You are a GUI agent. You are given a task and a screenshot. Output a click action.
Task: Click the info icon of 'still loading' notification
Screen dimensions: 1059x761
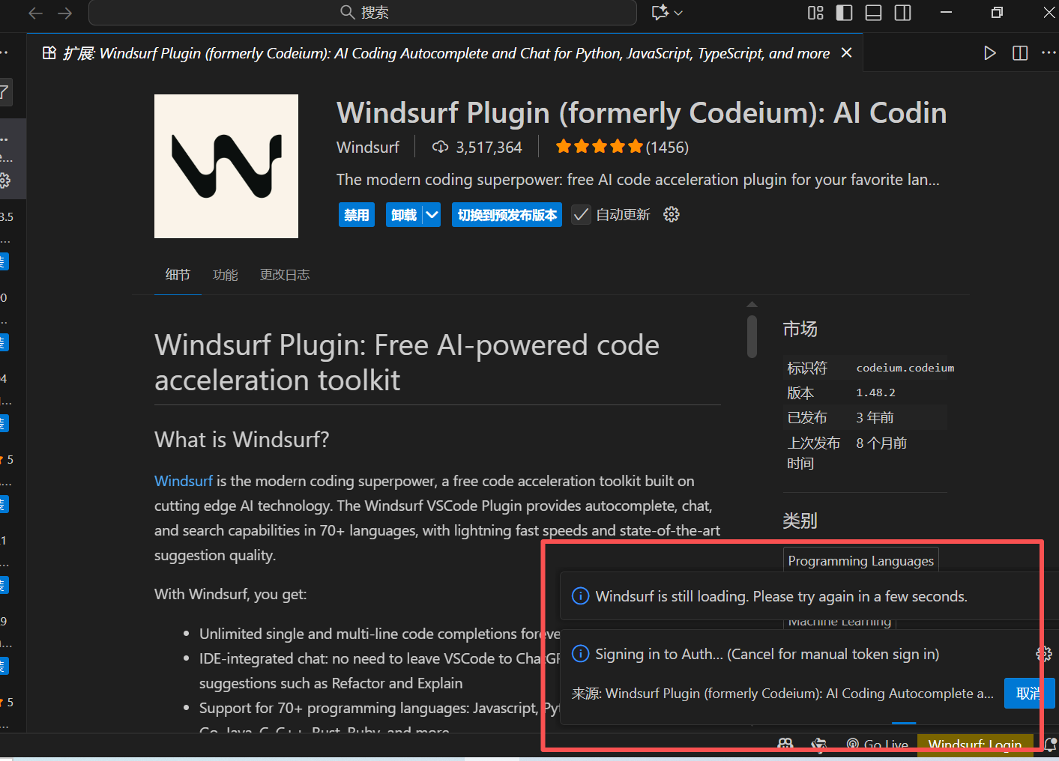[581, 596]
